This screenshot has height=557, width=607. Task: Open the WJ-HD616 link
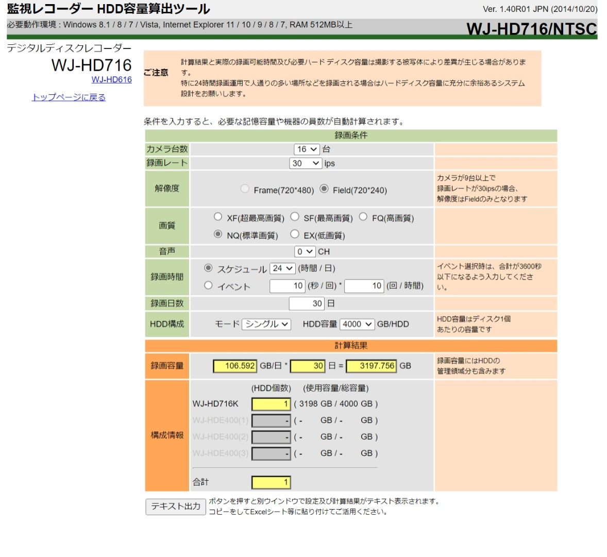[x=111, y=80]
